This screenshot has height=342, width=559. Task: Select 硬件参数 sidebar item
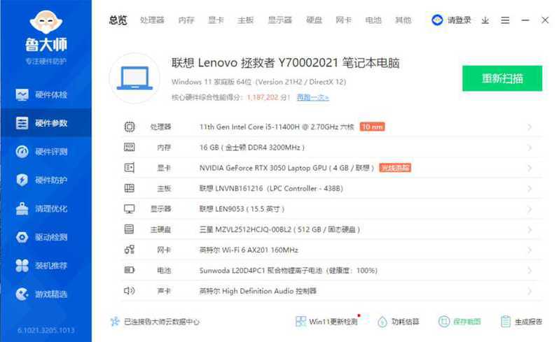pos(46,123)
